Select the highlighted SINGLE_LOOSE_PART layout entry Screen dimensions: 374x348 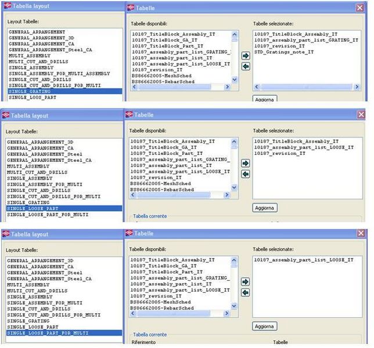64,208
